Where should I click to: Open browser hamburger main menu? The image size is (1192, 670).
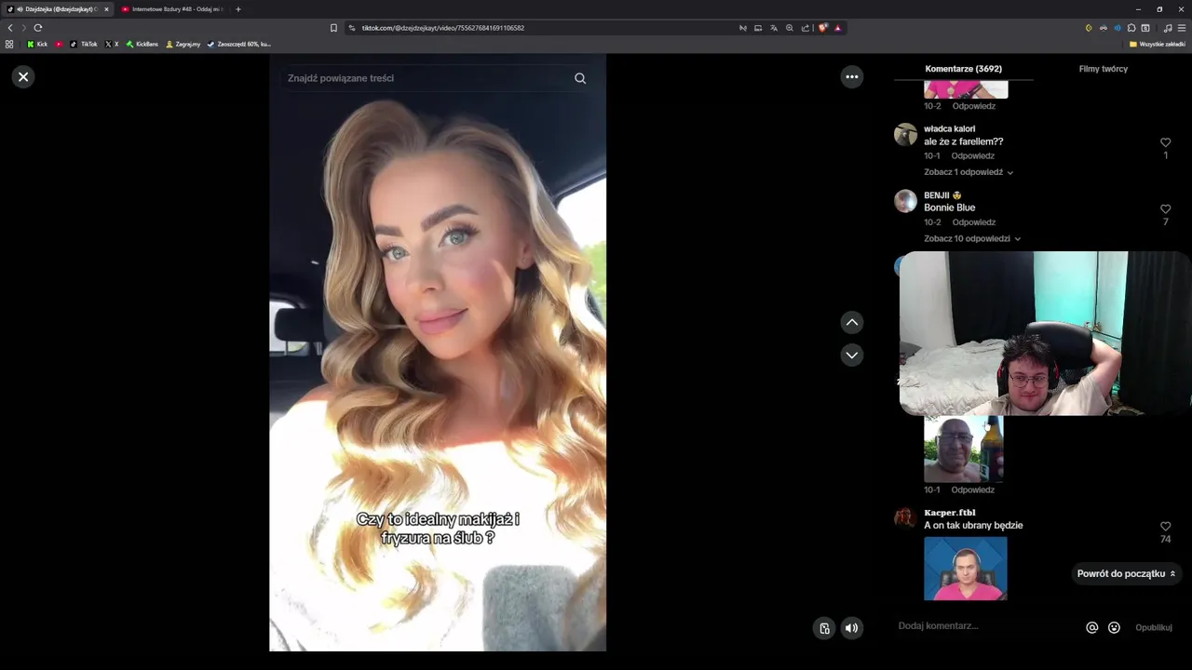[x=1182, y=28]
